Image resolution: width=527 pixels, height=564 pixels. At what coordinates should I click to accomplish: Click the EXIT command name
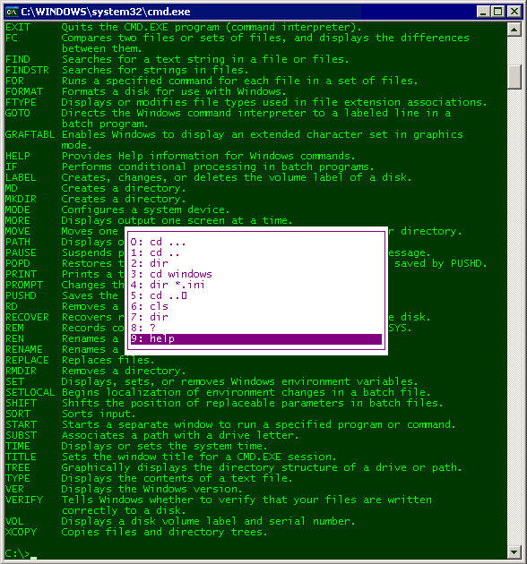pyautogui.click(x=18, y=28)
